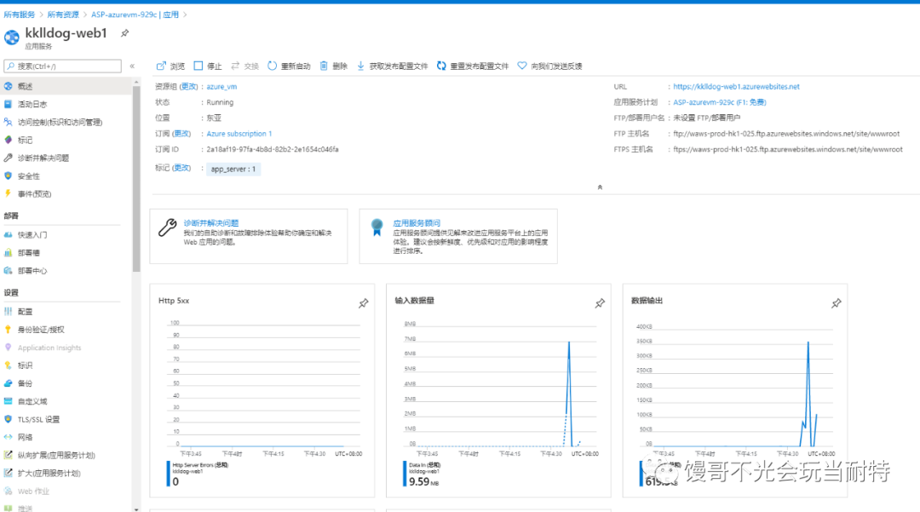920x512 pixels.
Task: Open the Azure subscription 1 link
Action: pyautogui.click(x=239, y=134)
